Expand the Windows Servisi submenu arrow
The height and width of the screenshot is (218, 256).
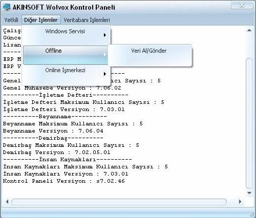coord(105,35)
